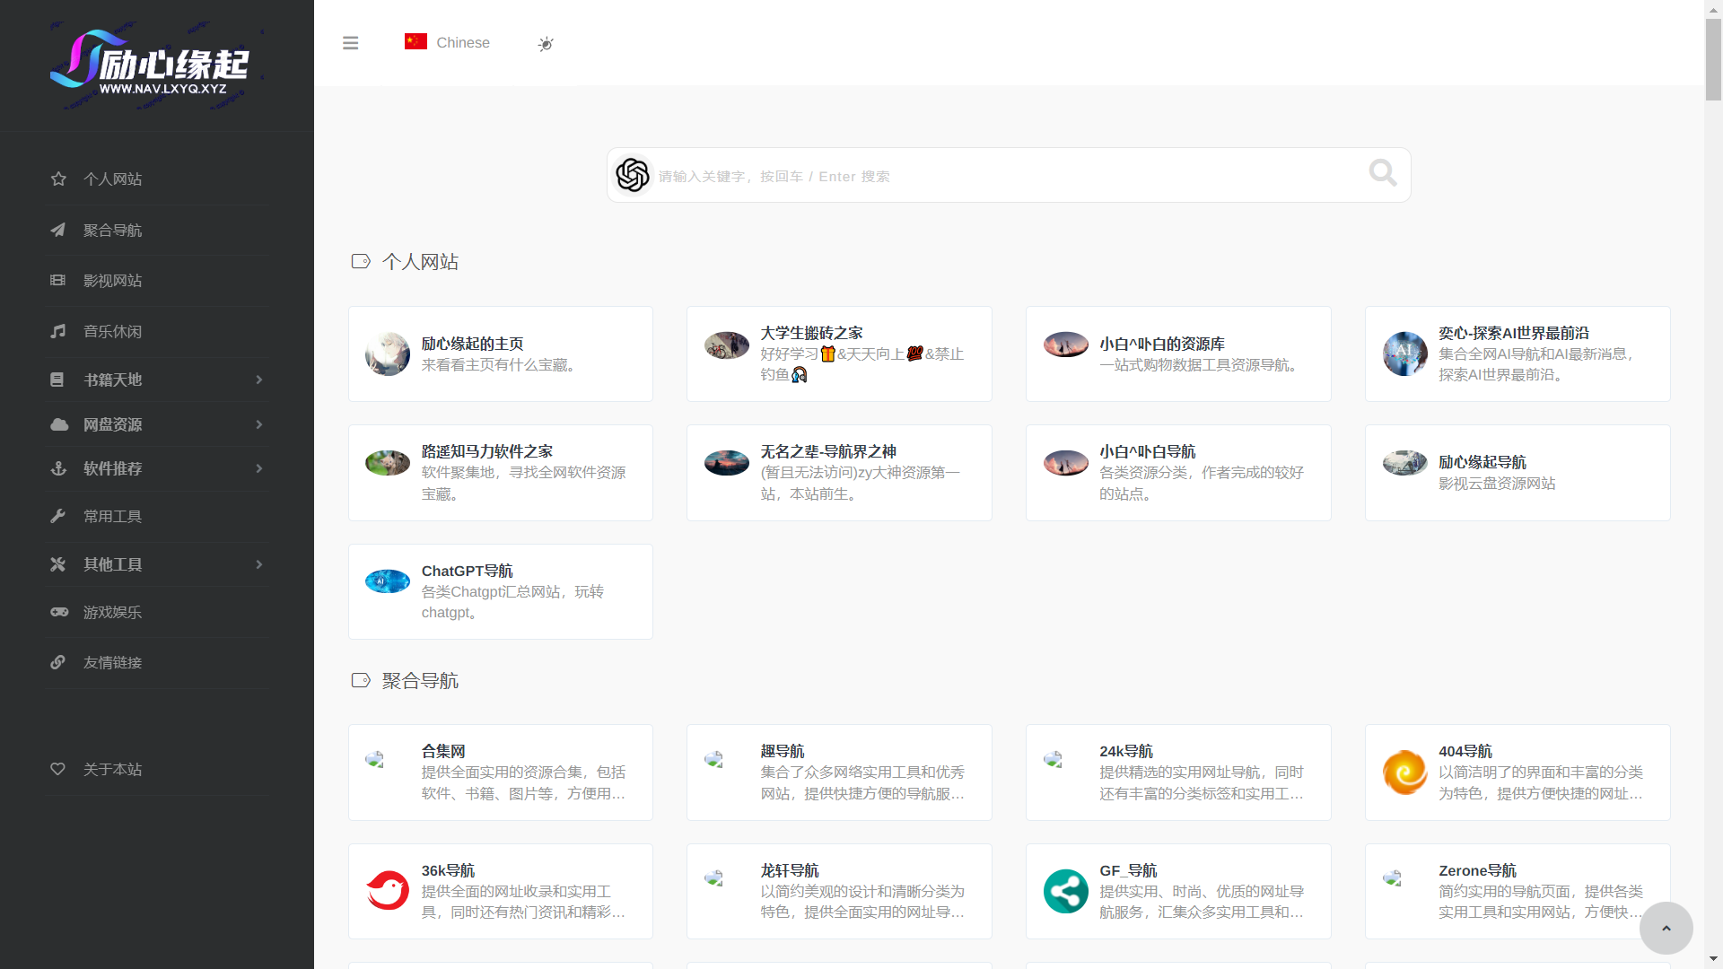1723x969 pixels.
Task: Expand the 软件推荐 submenu arrow
Action: coord(259,468)
